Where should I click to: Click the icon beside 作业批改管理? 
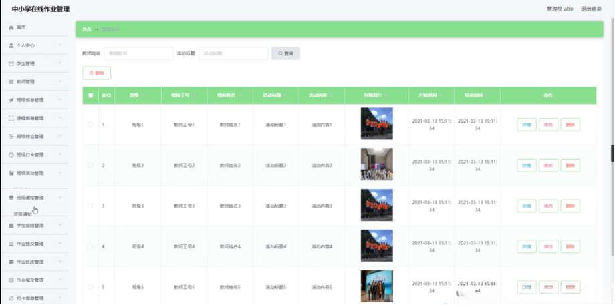11,262
